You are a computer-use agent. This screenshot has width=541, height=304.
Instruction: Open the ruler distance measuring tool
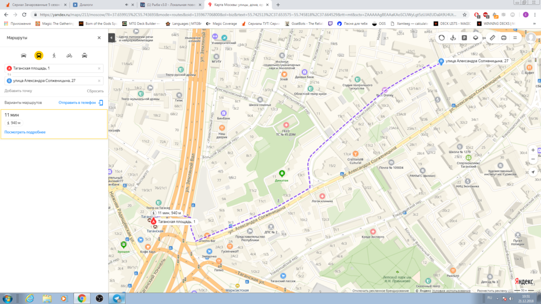pos(492,38)
